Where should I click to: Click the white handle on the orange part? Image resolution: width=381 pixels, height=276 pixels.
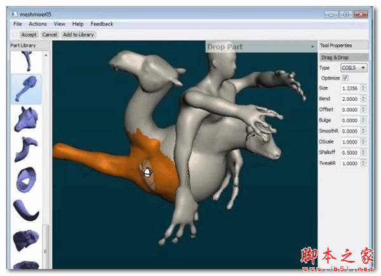pyautogui.click(x=147, y=173)
